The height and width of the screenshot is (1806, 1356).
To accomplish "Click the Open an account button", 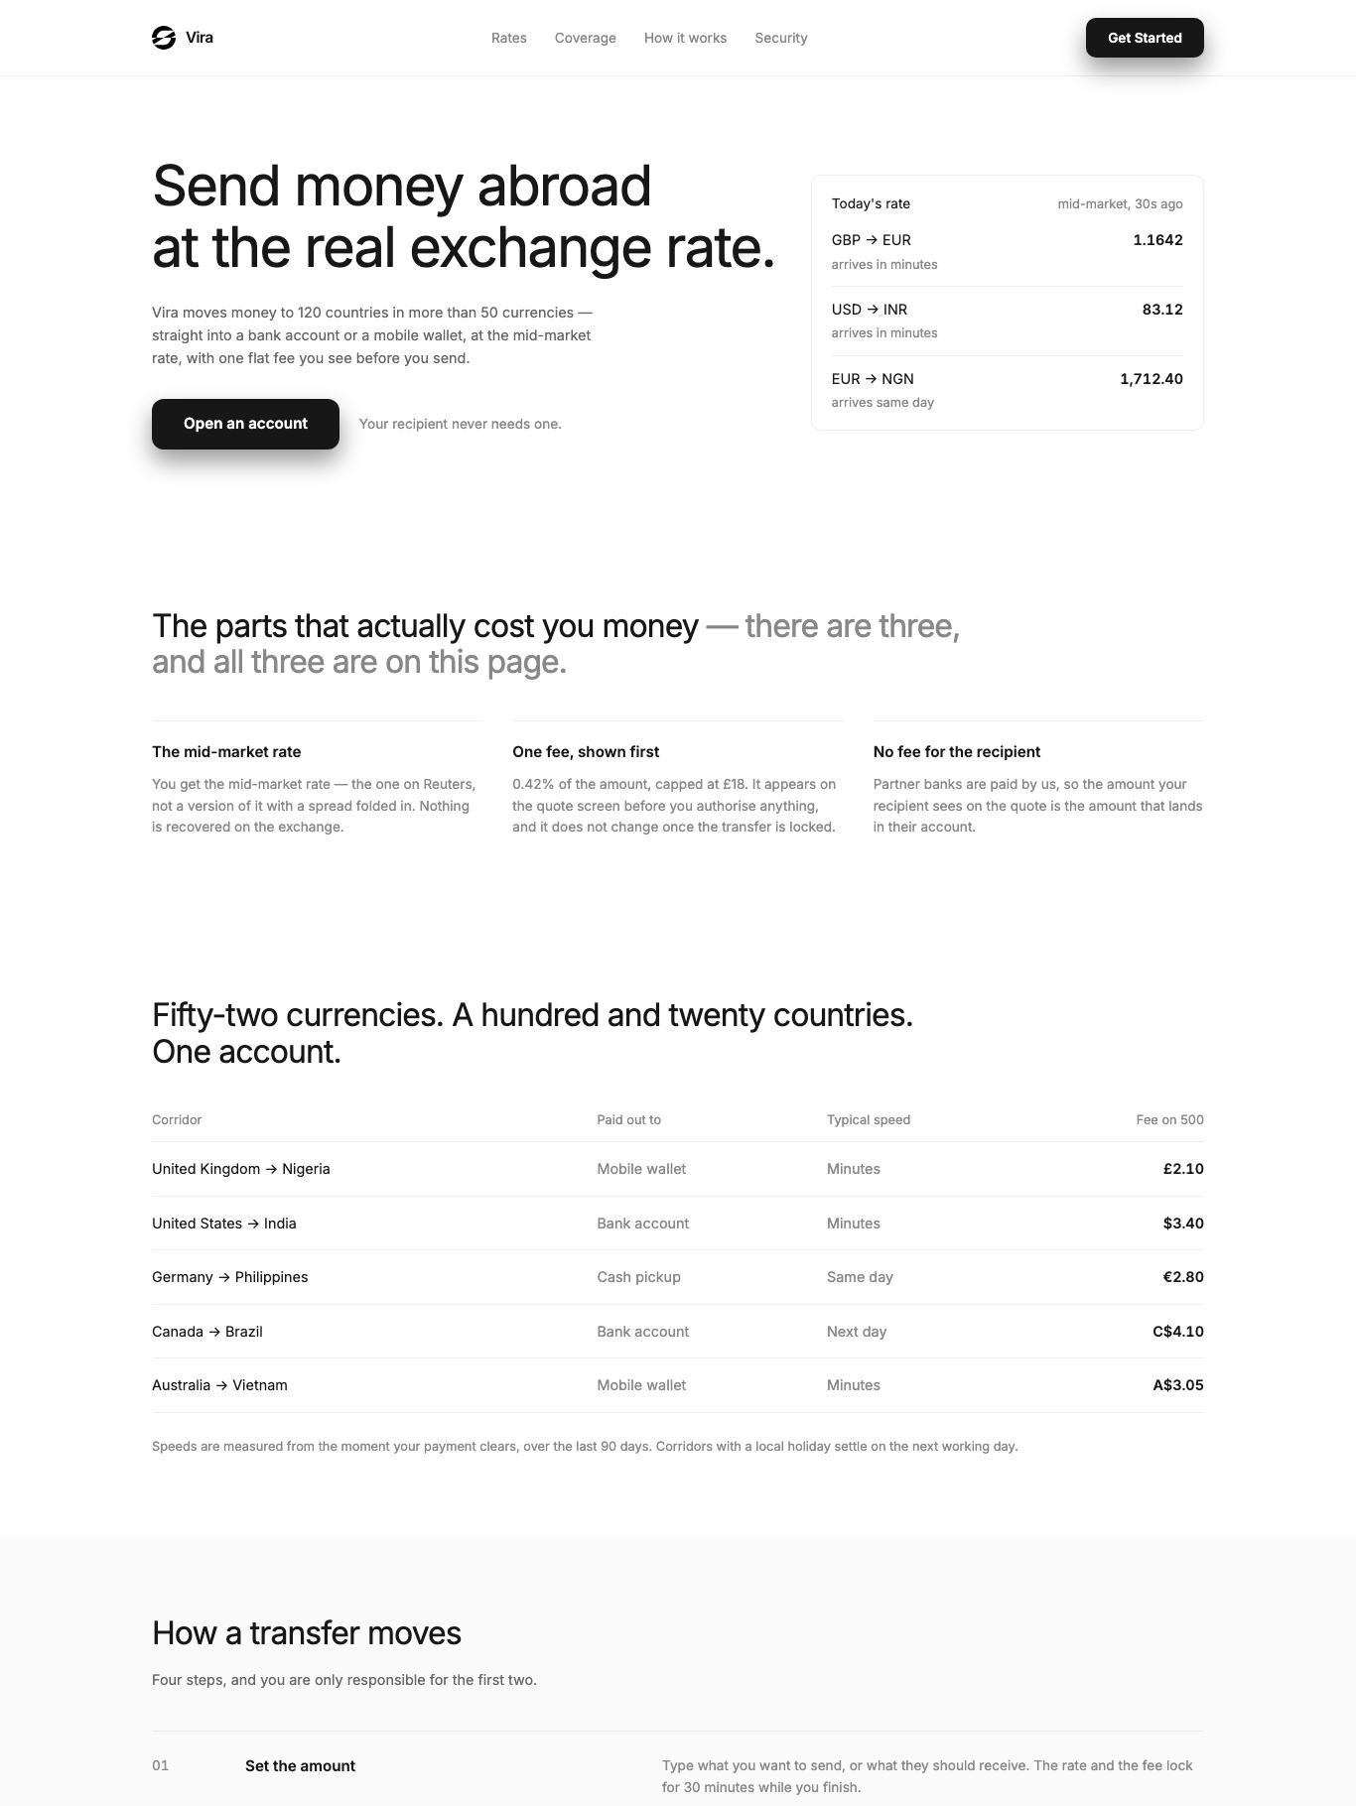I will coord(245,424).
